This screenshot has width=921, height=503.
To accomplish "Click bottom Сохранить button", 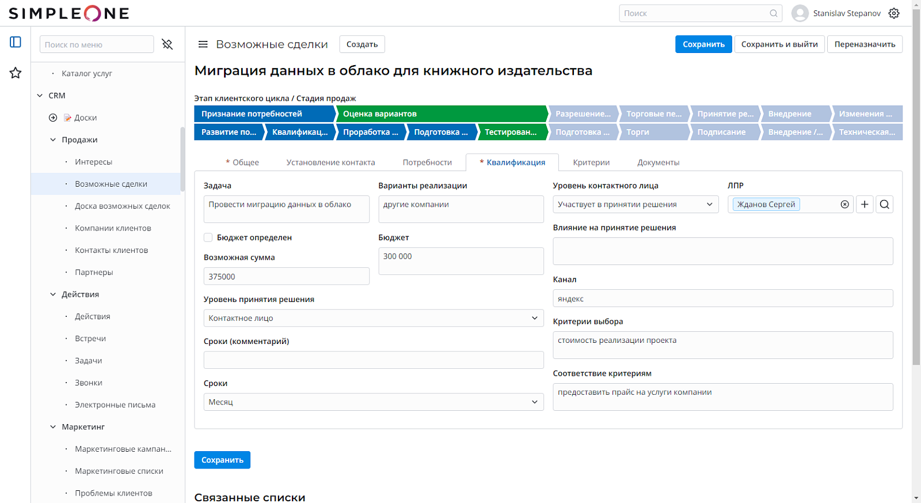I will [222, 460].
